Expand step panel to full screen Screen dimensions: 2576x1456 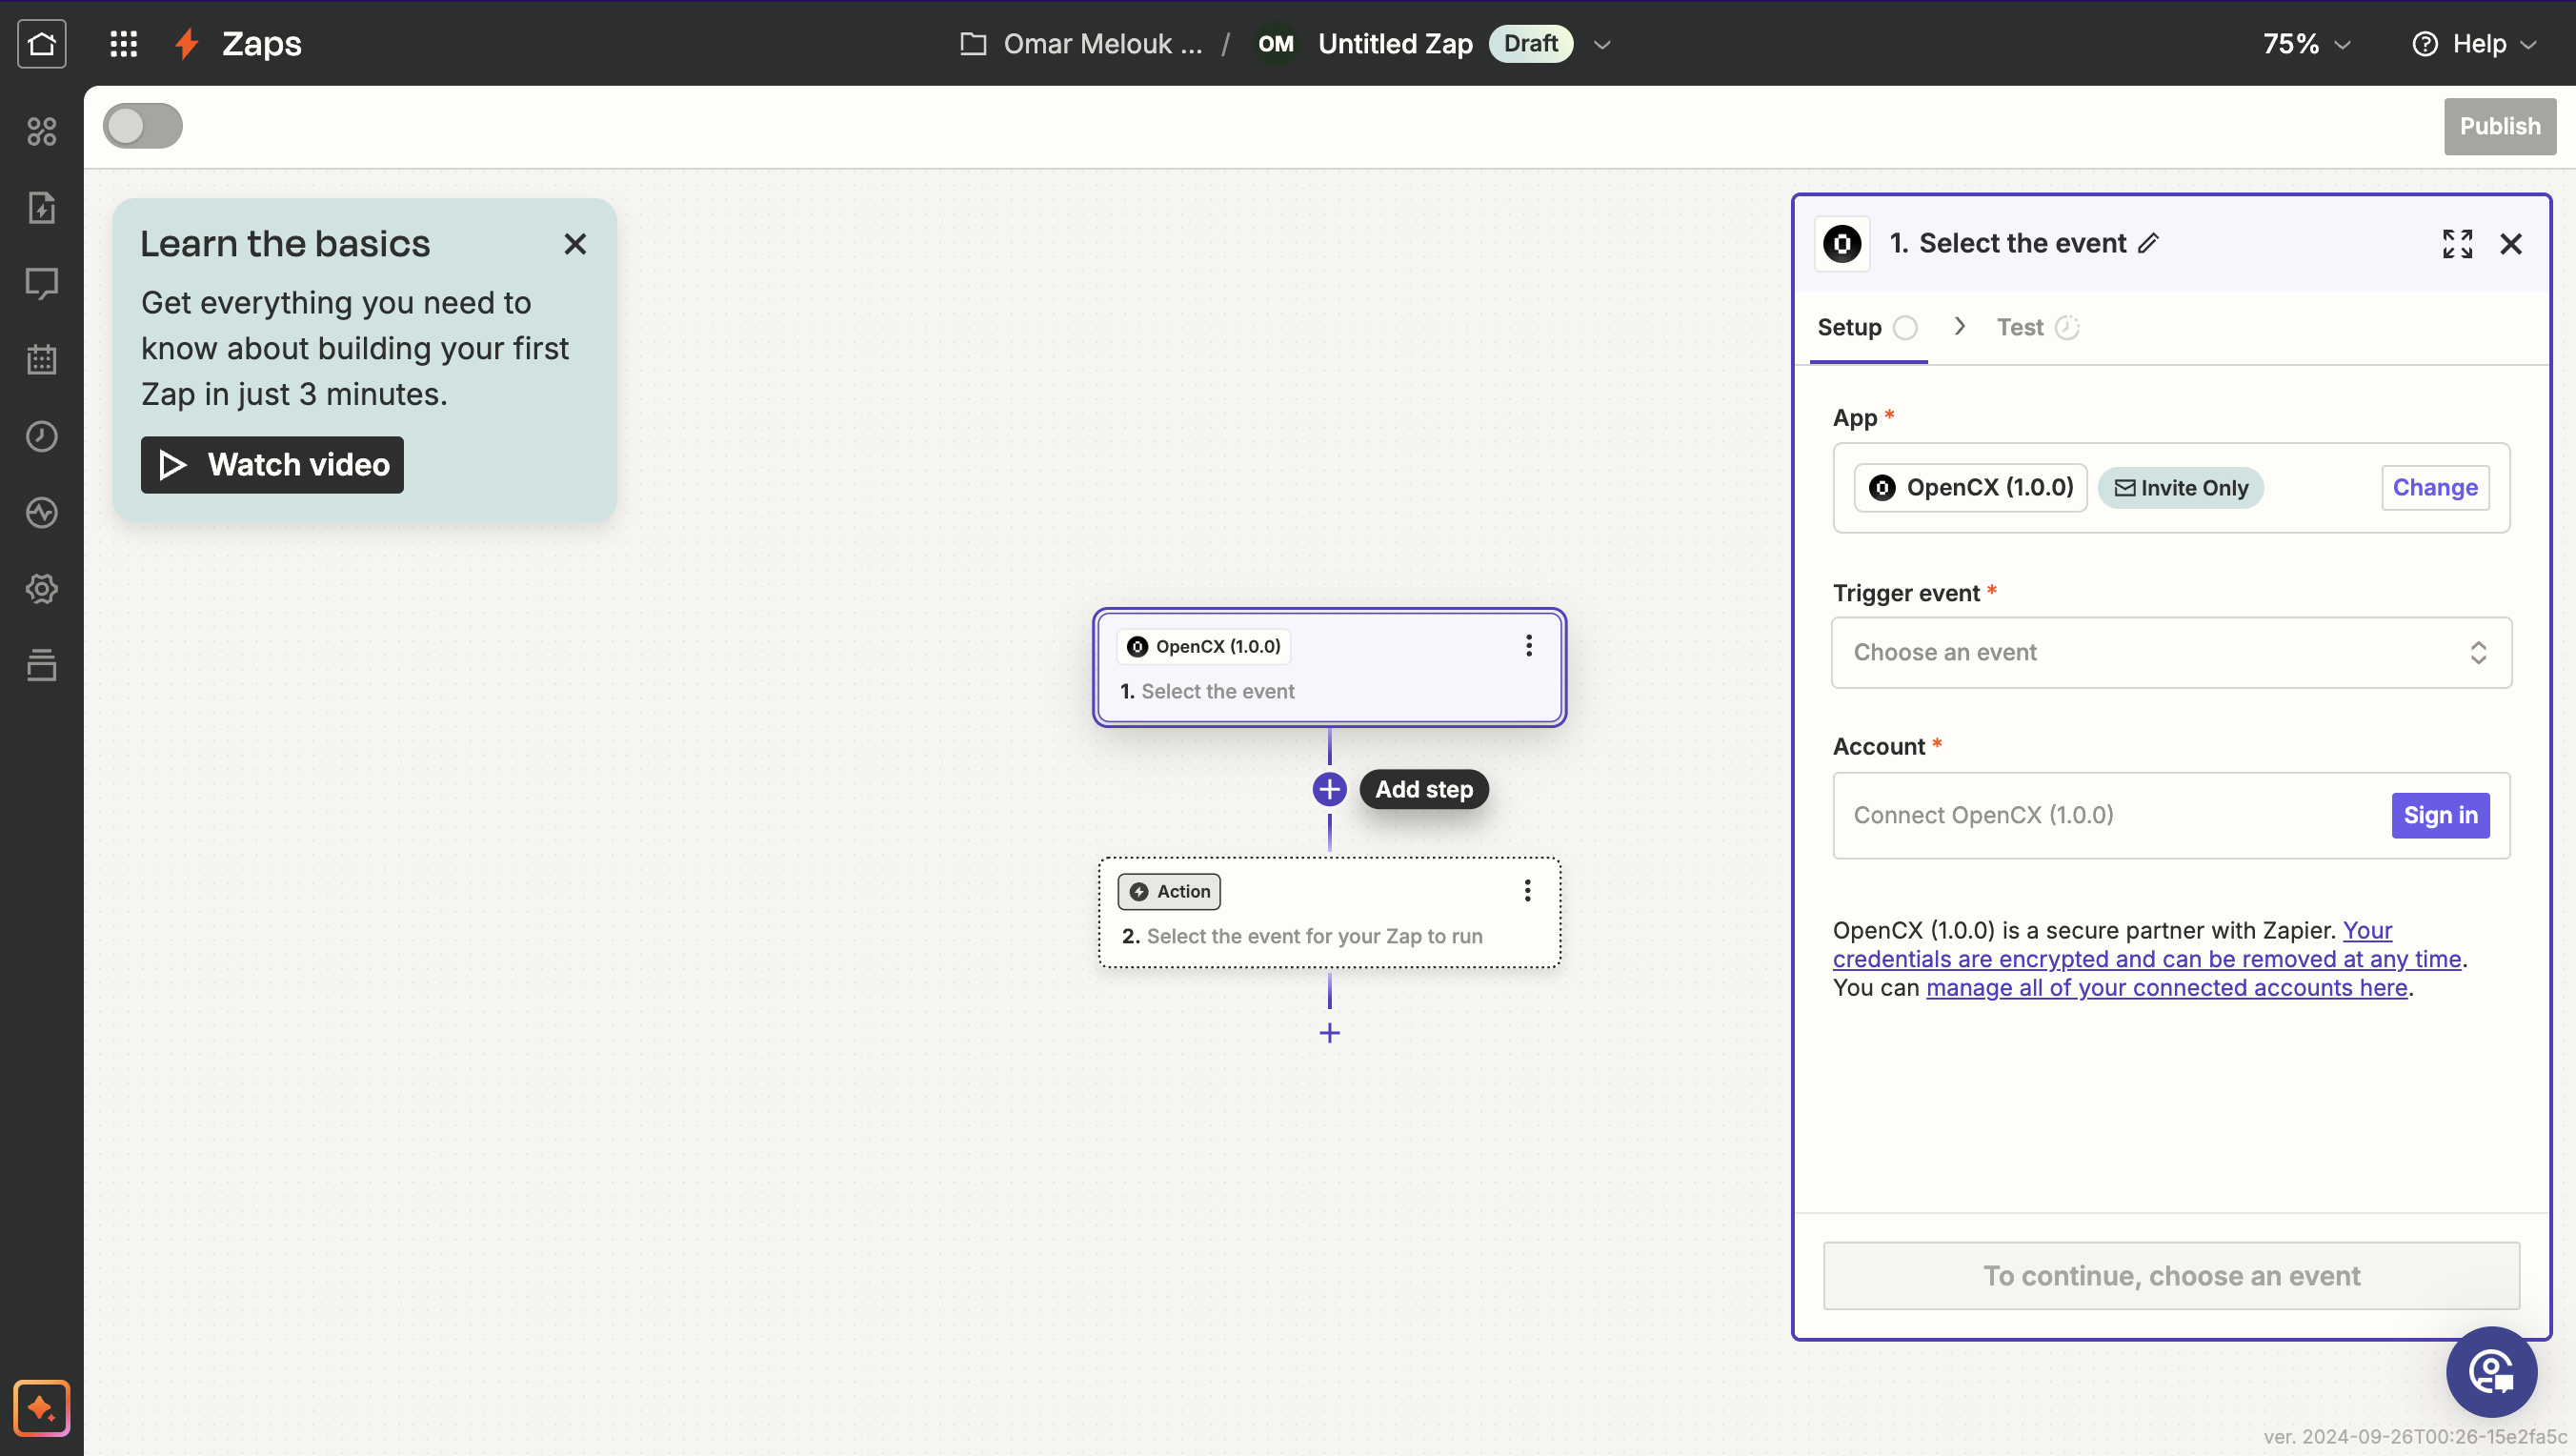click(x=2457, y=243)
